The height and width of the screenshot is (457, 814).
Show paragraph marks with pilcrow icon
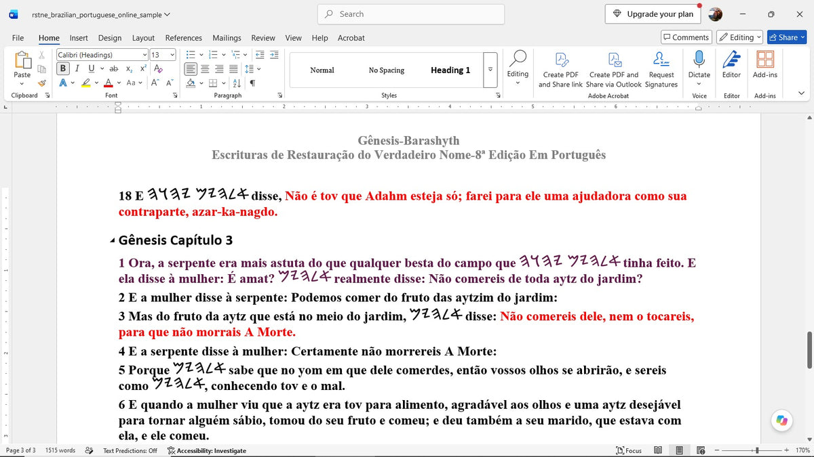252,83
